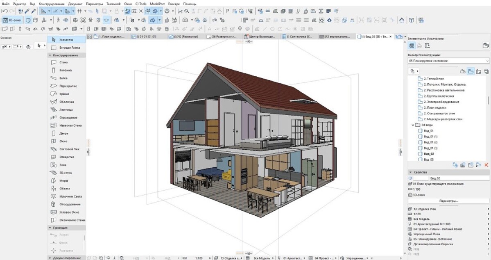Open Вид_01 (2) in the navigator tree

point(430,142)
